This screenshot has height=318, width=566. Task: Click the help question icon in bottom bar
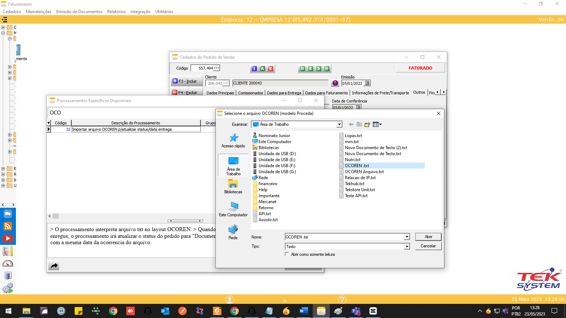[342, 300]
